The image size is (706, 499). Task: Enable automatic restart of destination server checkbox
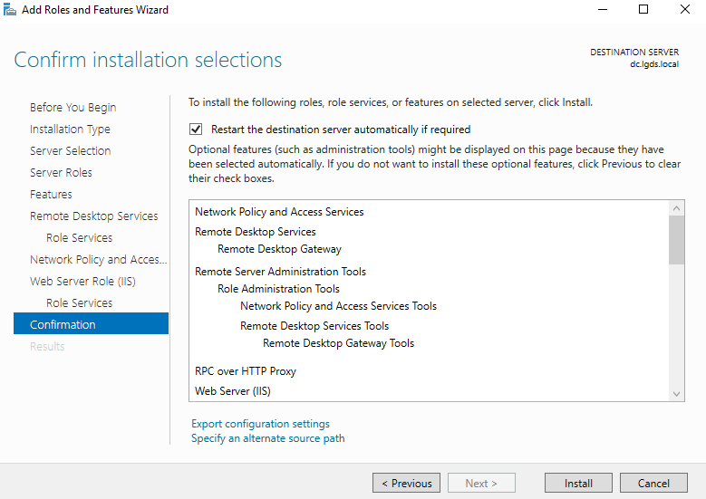click(196, 130)
